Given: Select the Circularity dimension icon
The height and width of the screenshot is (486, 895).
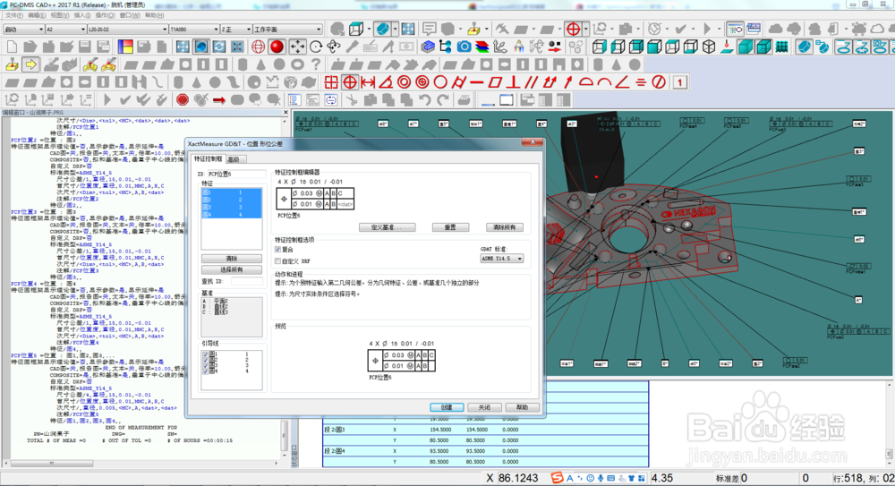Looking at the screenshot, I should click(440, 82).
